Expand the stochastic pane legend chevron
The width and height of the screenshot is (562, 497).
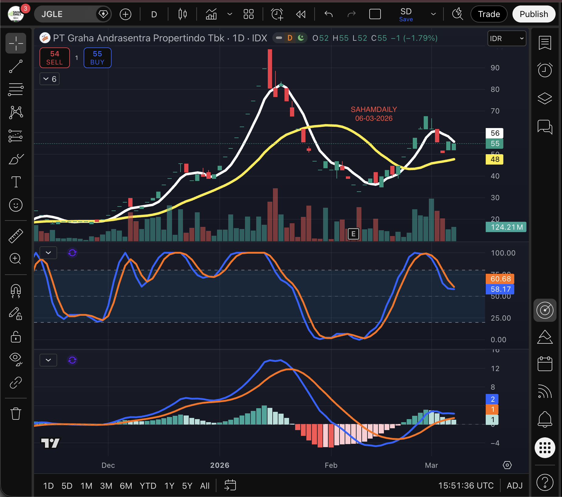click(x=48, y=253)
